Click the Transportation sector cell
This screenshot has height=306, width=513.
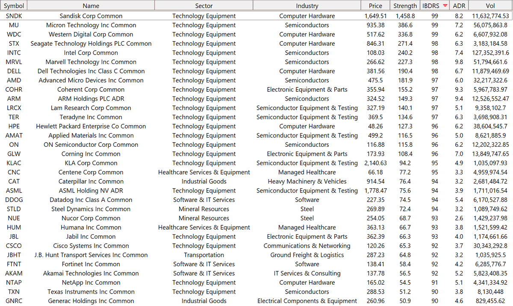click(x=204, y=255)
